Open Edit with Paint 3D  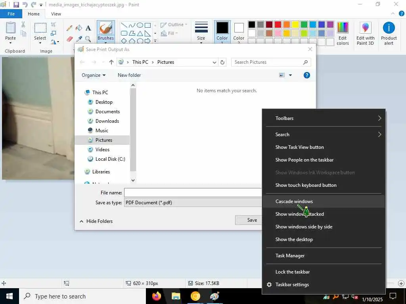tap(365, 34)
